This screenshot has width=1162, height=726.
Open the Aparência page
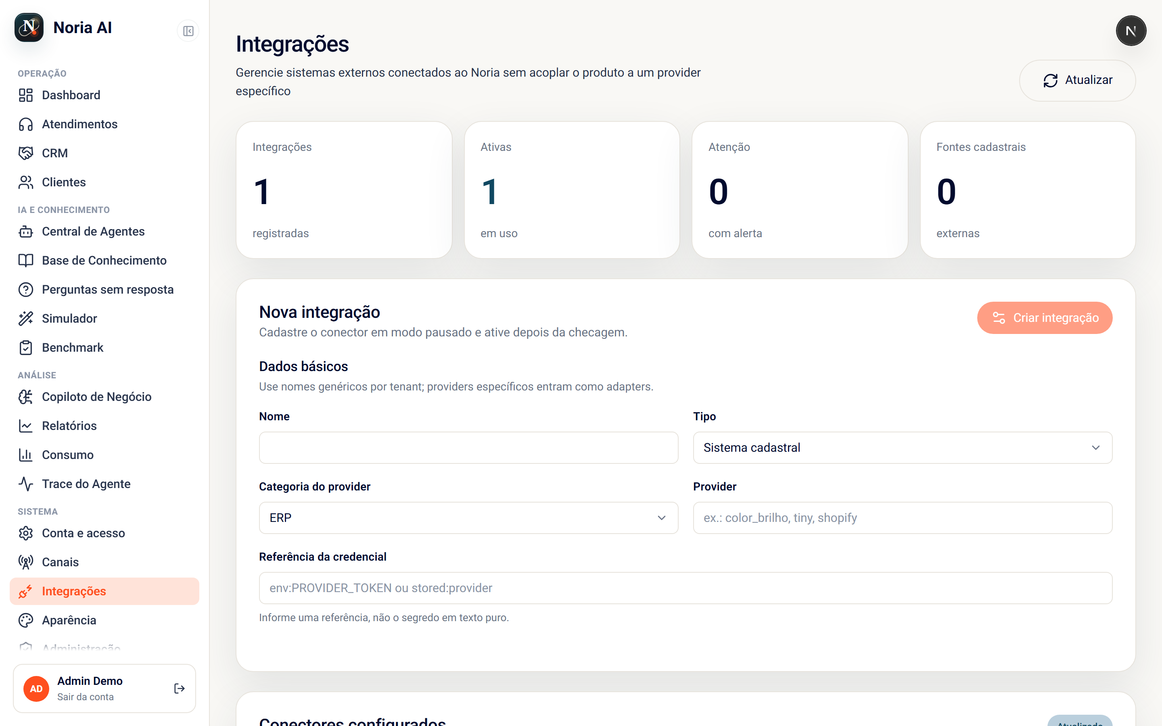[104, 620]
